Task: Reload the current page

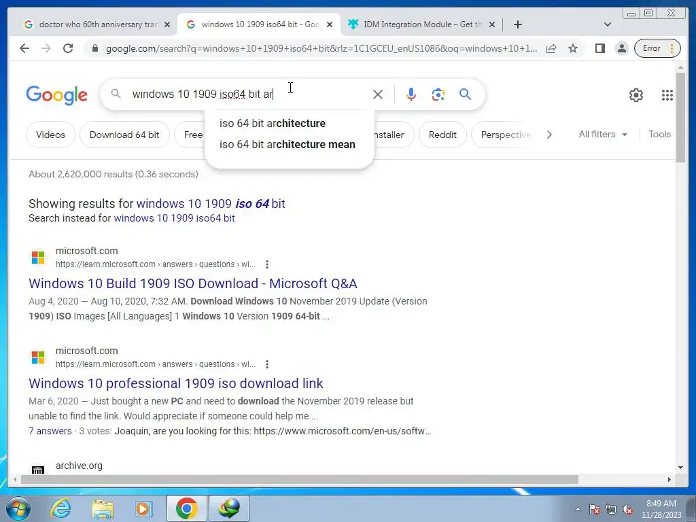Action: 68,48
